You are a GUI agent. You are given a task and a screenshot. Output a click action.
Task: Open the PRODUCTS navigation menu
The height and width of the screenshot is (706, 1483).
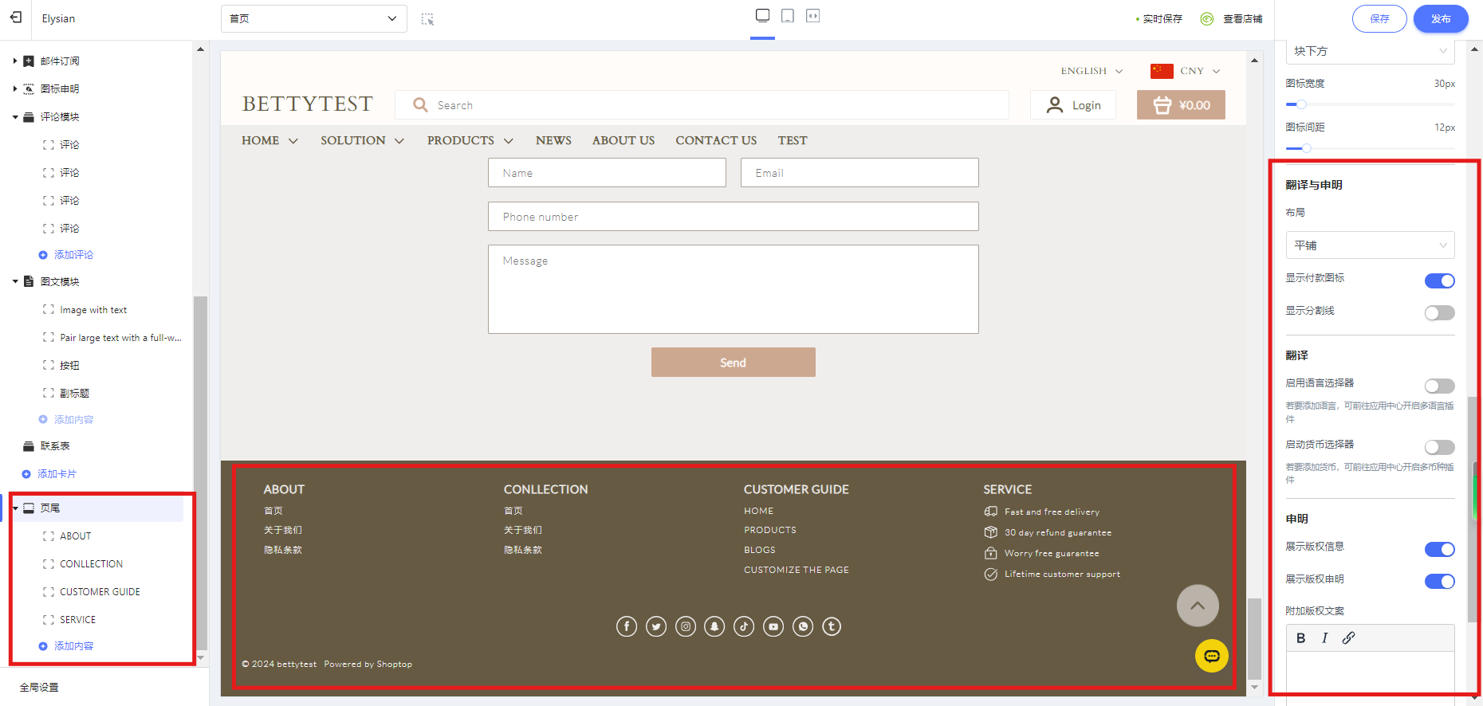tap(470, 140)
